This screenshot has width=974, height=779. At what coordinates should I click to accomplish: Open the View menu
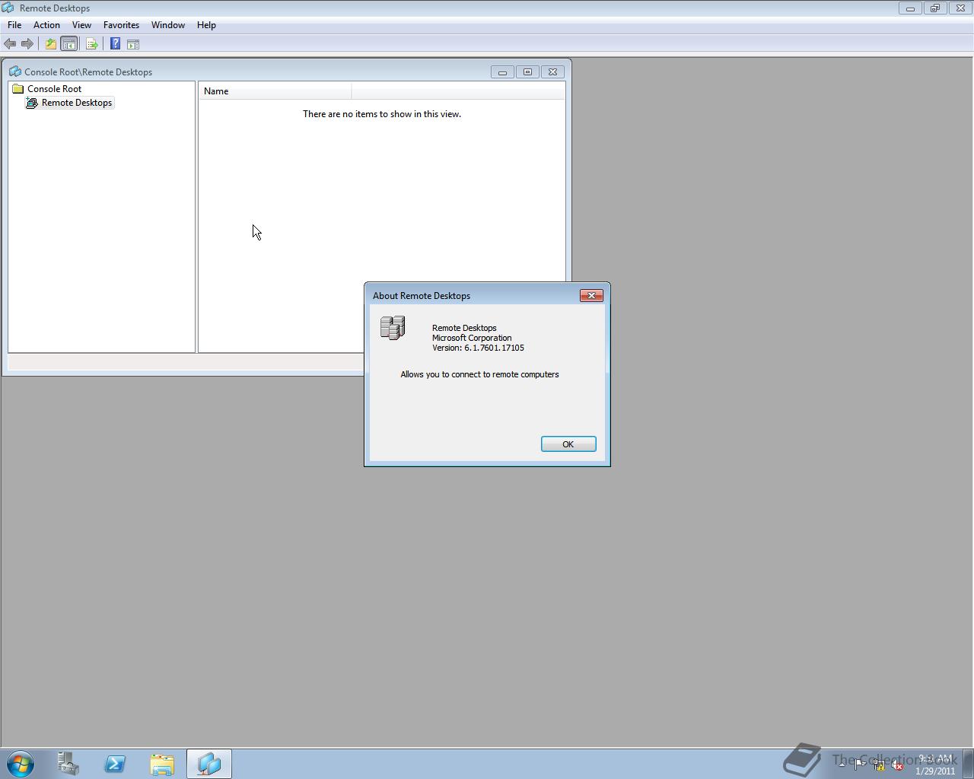(81, 25)
